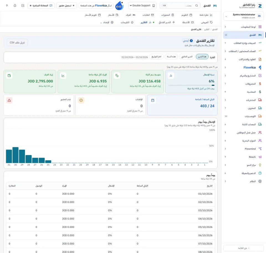The image size is (266, 253).
Task: Expand the الإعداد setup dropdown
Action: (107, 22)
